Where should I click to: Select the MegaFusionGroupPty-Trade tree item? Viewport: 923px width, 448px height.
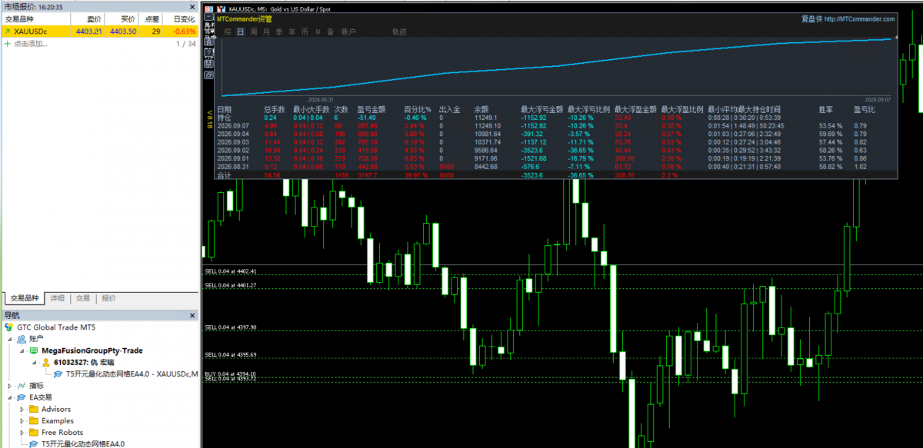(92, 350)
